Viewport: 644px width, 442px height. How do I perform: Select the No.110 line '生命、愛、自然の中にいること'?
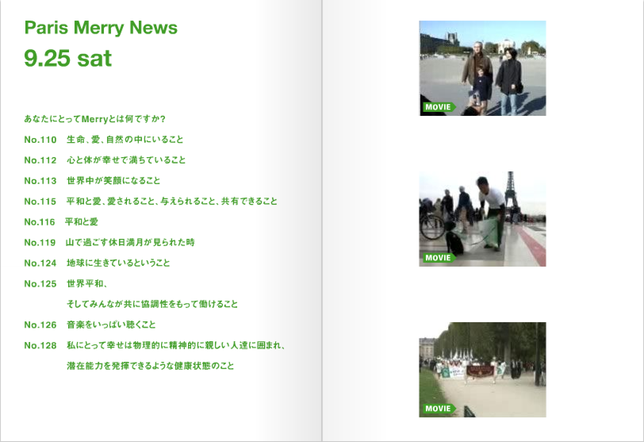[104, 140]
